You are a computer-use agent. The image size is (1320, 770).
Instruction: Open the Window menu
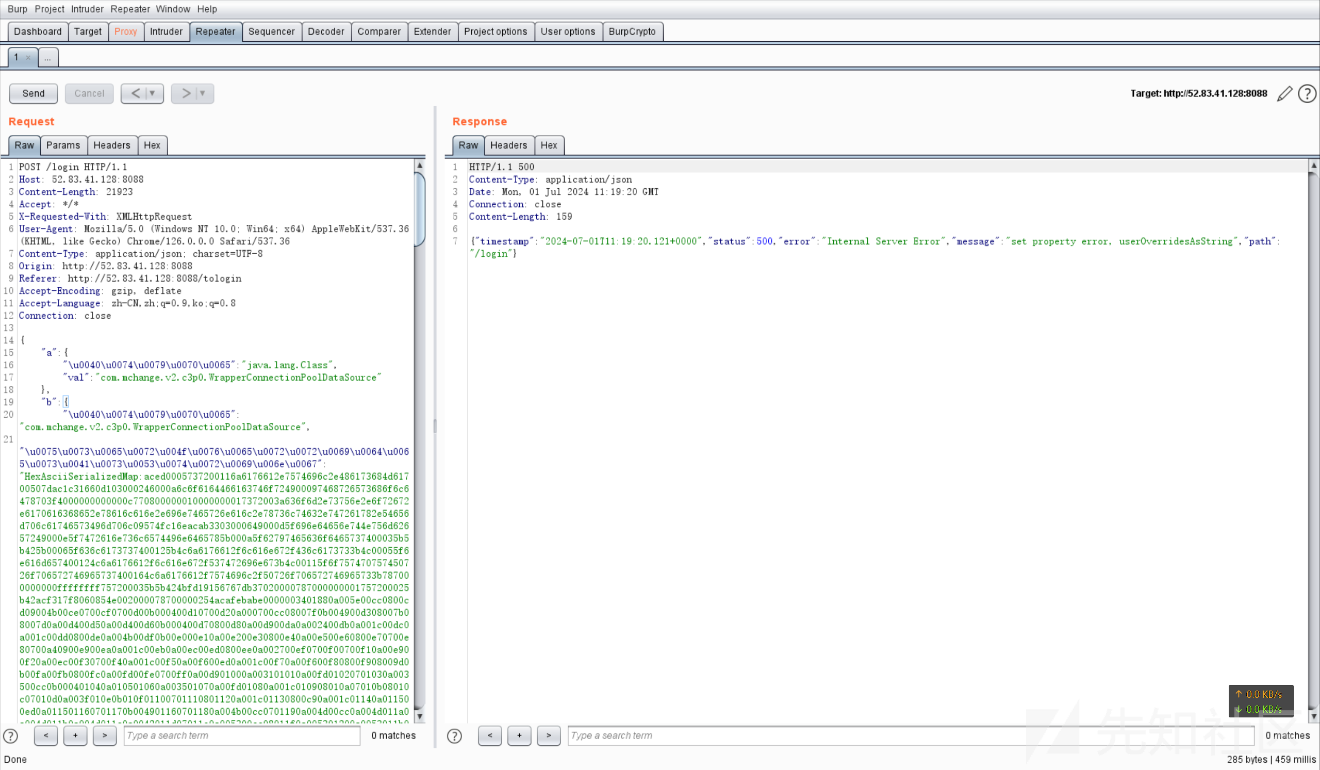(x=173, y=9)
